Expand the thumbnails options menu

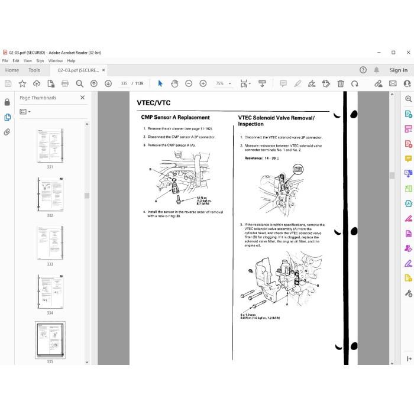click(25, 112)
